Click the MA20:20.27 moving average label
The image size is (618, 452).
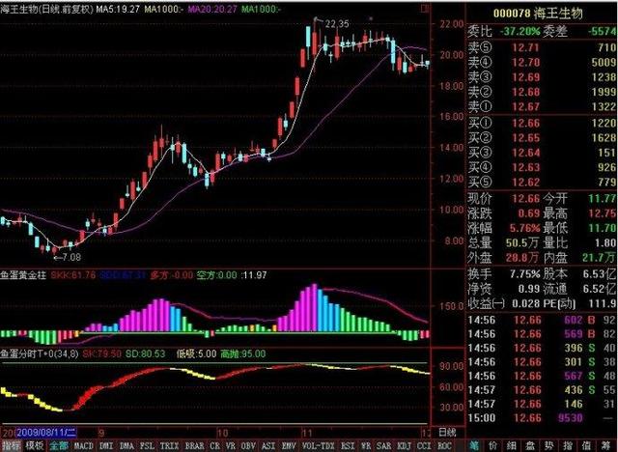pyautogui.click(x=212, y=9)
